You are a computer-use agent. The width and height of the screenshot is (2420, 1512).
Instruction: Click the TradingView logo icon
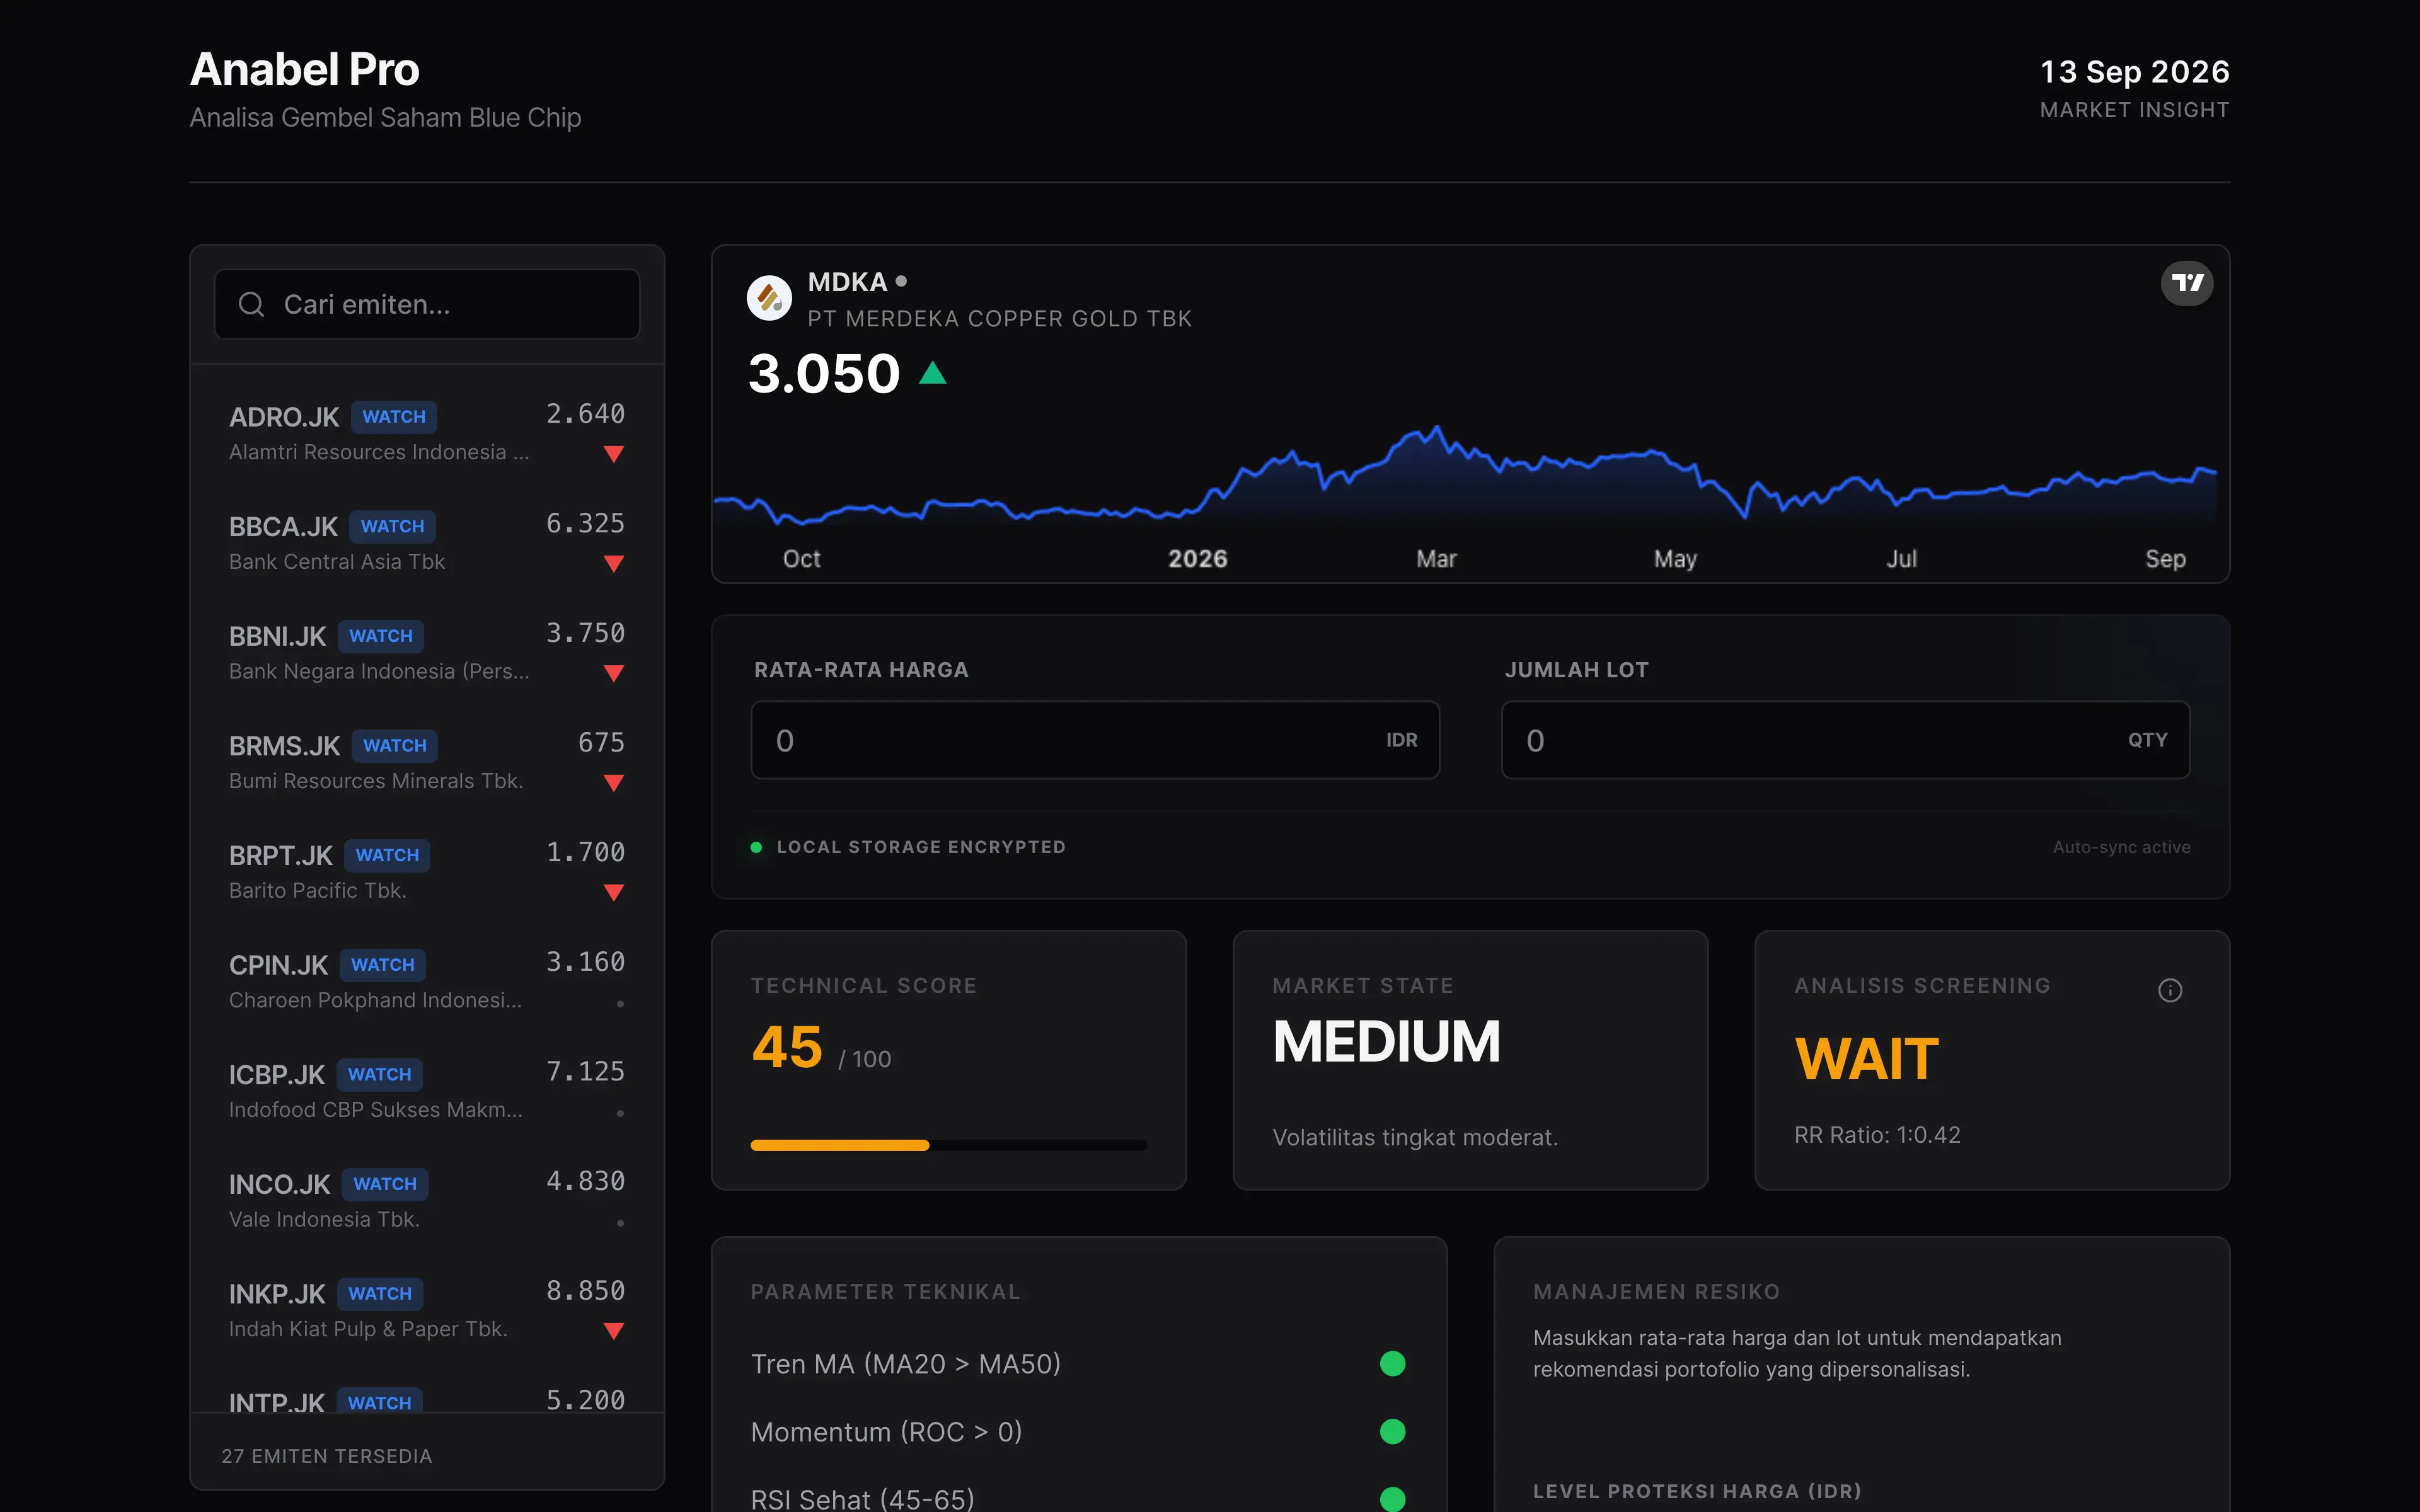pyautogui.click(x=2187, y=283)
